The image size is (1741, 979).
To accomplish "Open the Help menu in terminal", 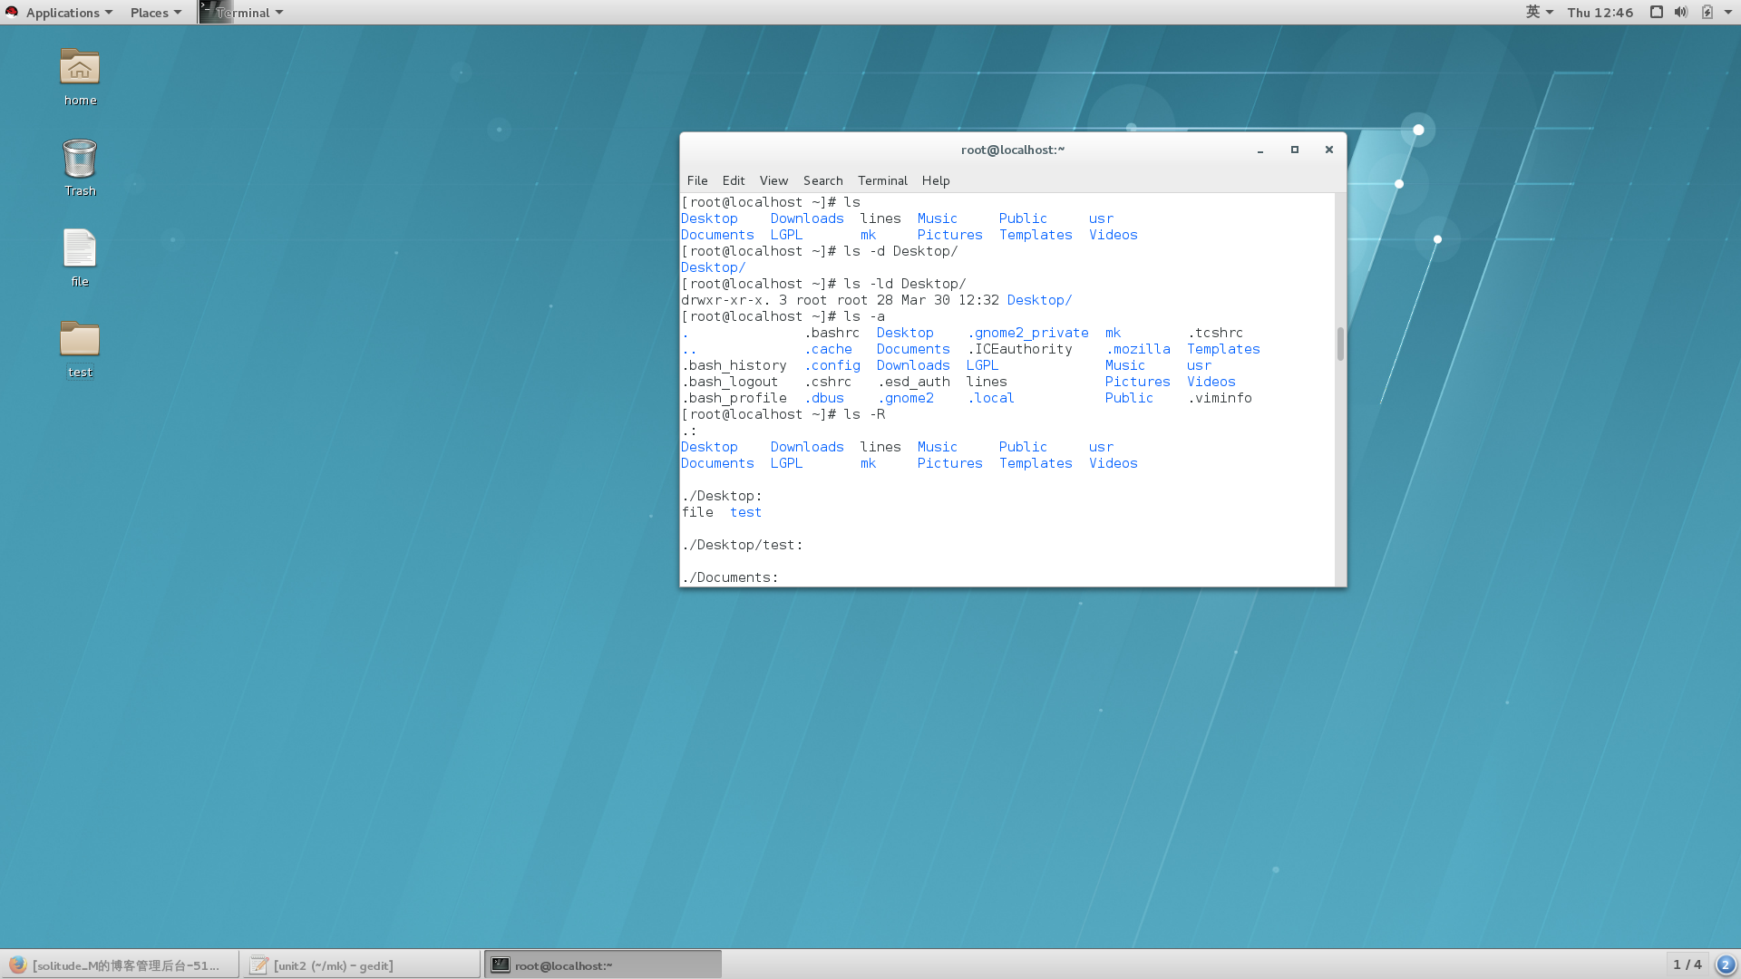I will point(936,180).
